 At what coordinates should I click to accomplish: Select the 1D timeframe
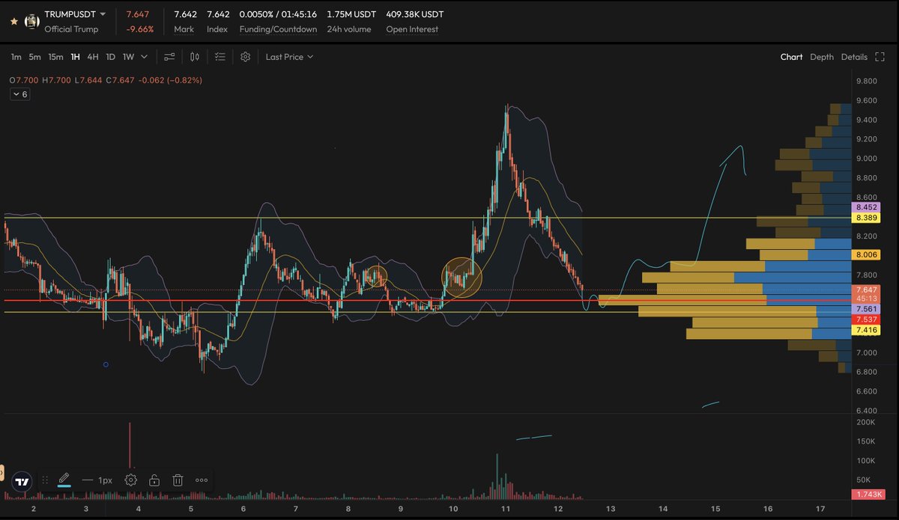tap(110, 57)
